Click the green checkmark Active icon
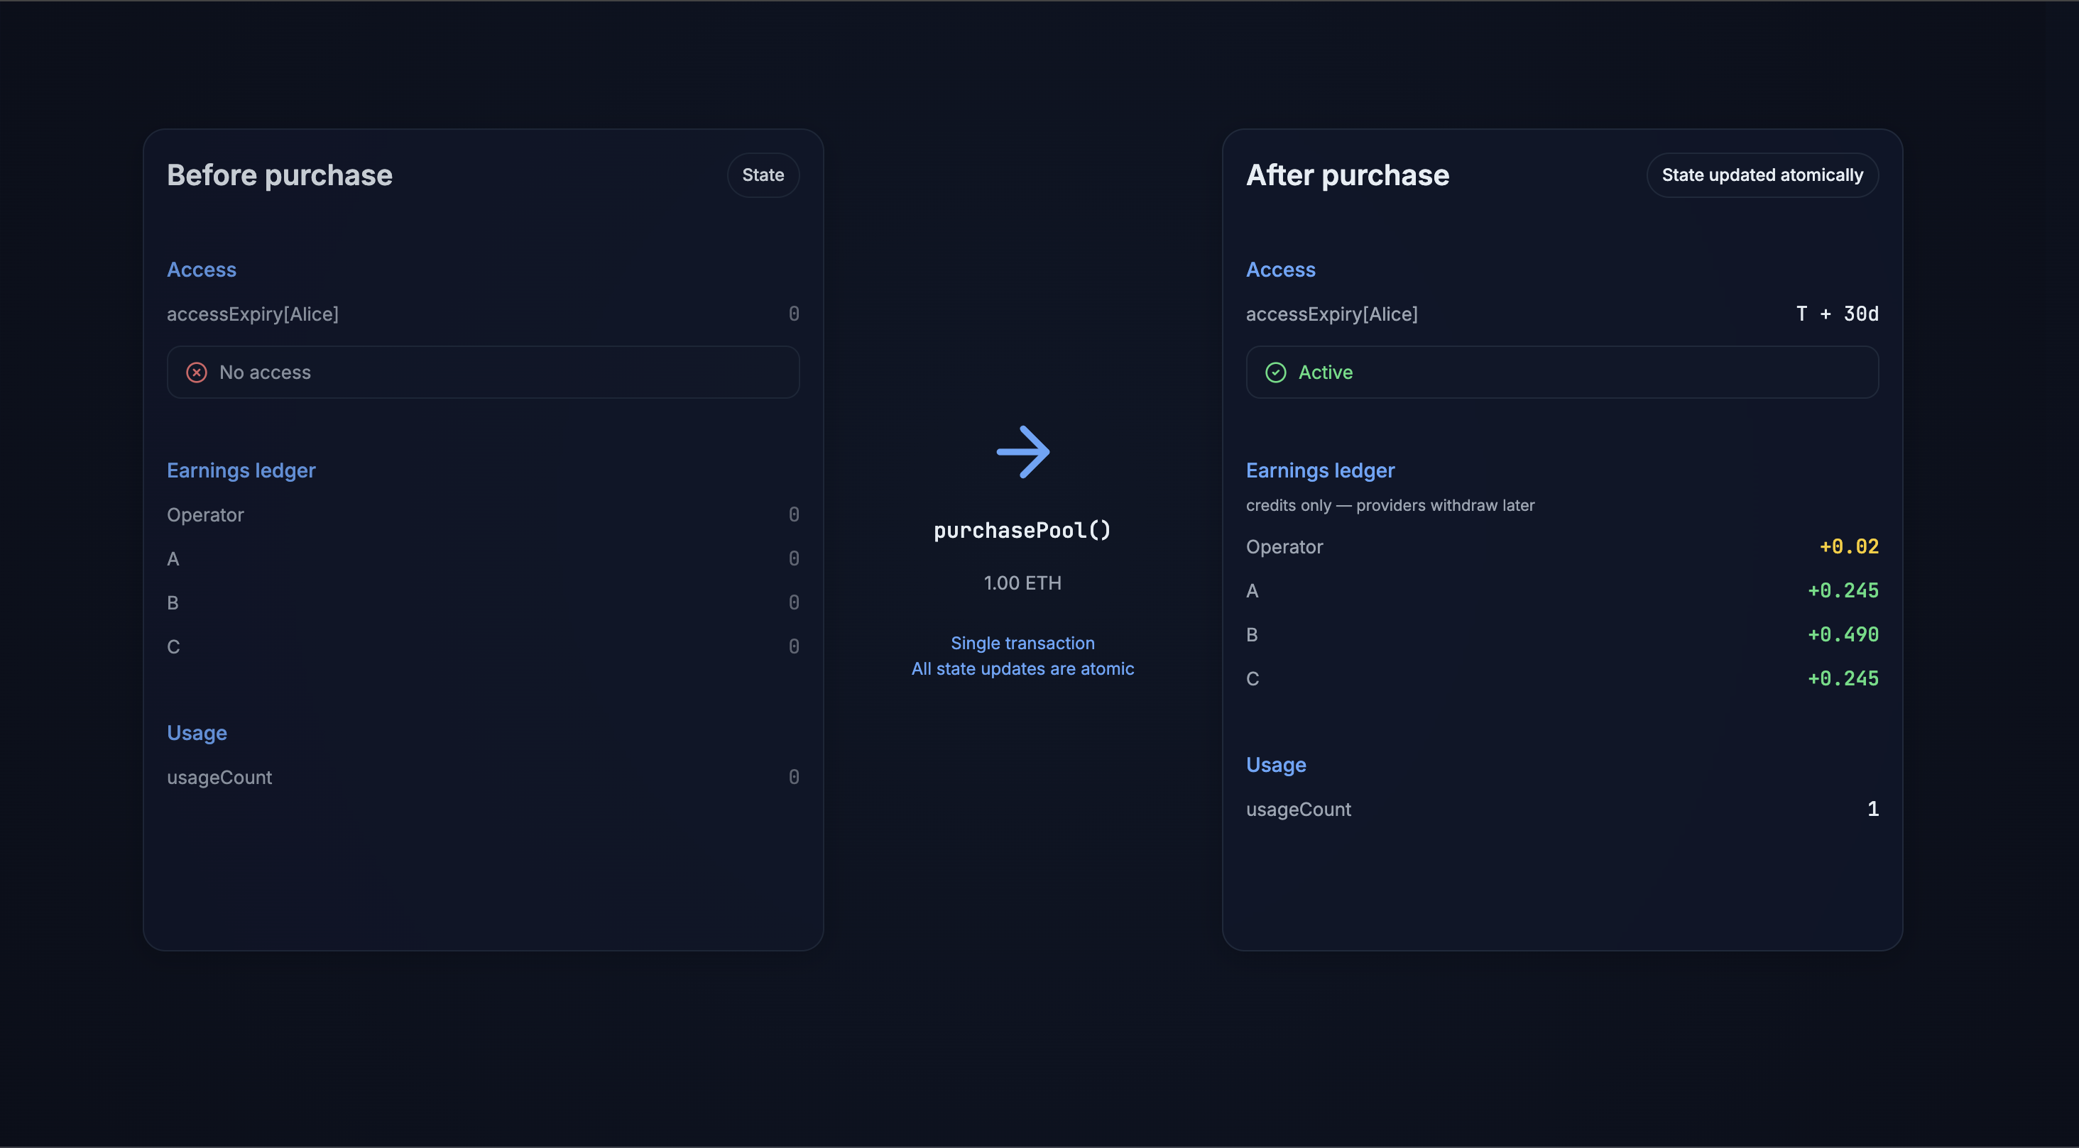 click(1275, 372)
